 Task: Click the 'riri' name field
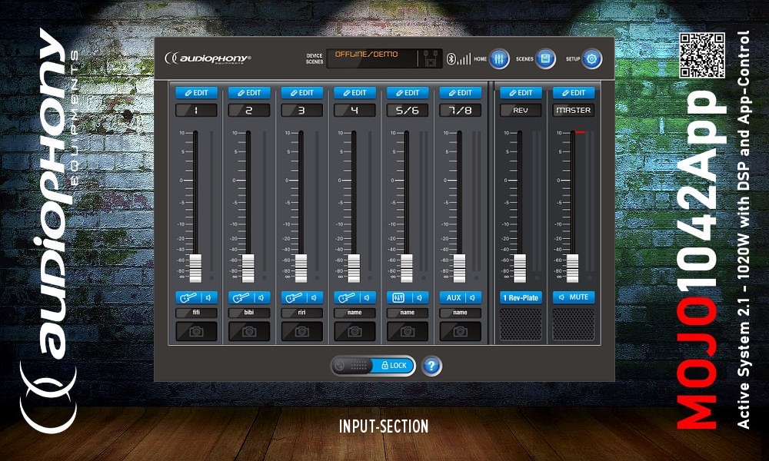[x=302, y=313]
